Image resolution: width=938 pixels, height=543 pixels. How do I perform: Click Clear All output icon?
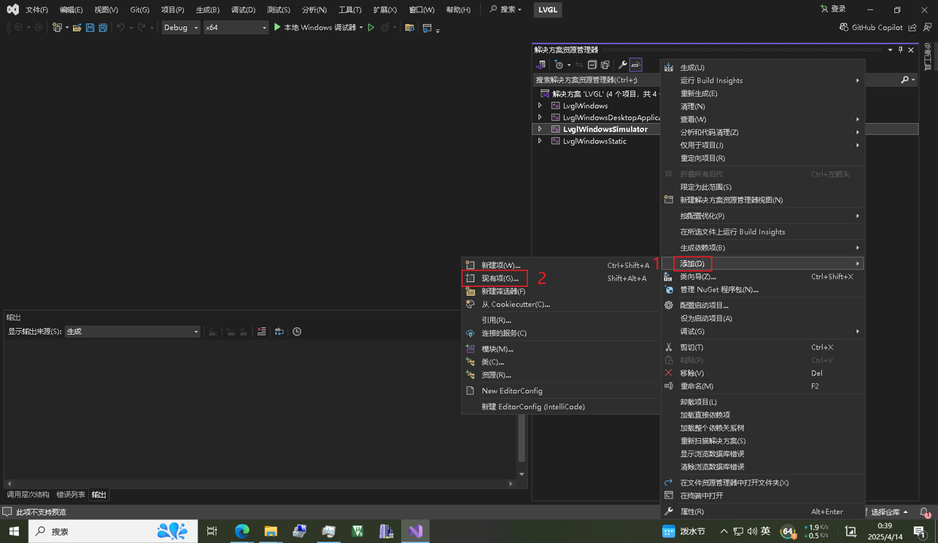(x=261, y=332)
